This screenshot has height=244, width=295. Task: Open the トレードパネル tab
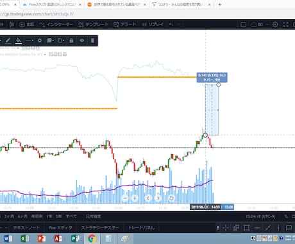(141, 228)
